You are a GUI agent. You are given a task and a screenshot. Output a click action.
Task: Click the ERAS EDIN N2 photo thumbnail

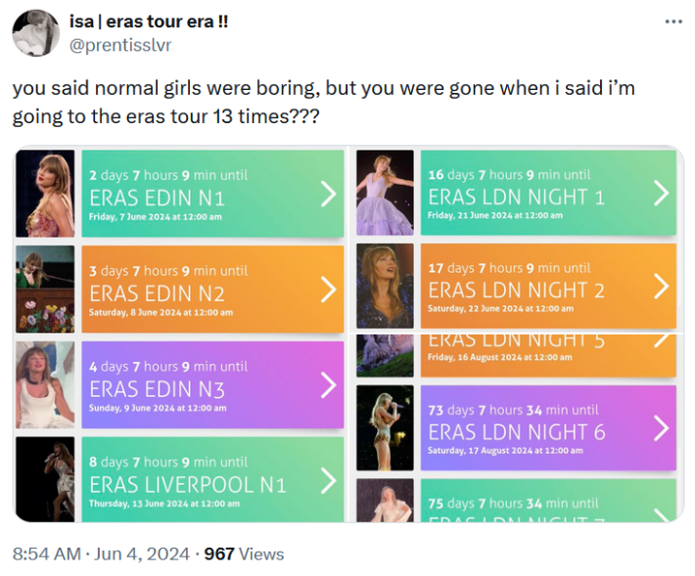click(x=45, y=289)
